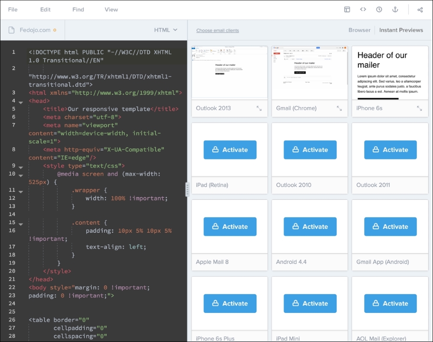
Task: Activate the iPad (Retina) preview
Action: (230, 150)
